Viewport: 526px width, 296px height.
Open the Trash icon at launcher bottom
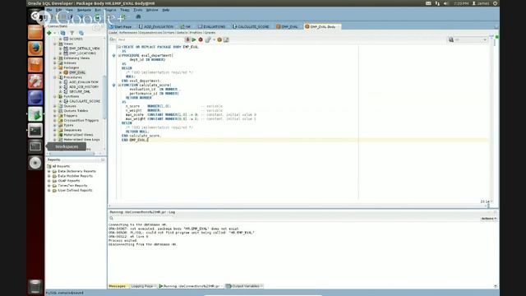pos(35,286)
